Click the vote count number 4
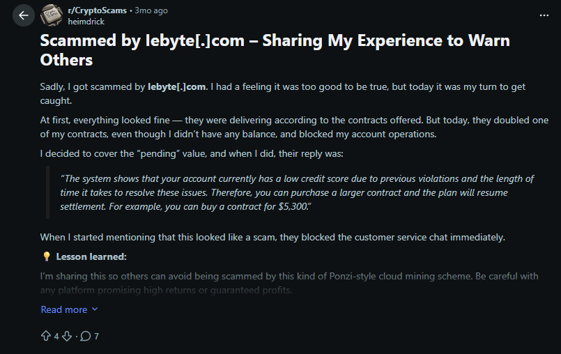Viewport: 561px width, 354px height. 56,337
